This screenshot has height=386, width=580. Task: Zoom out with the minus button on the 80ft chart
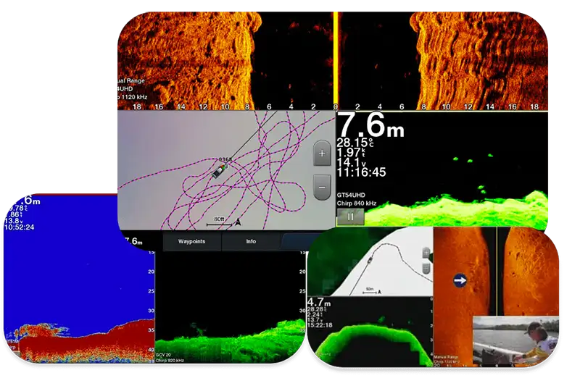click(322, 188)
